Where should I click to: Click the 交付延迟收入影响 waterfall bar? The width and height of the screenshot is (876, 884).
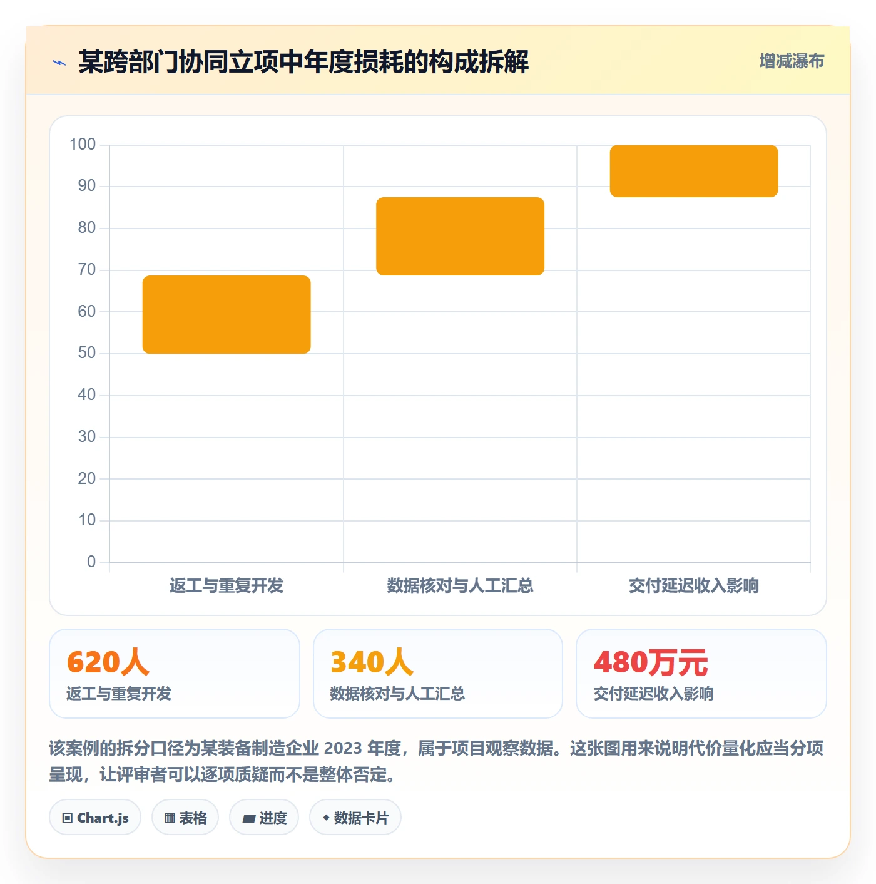pyautogui.click(x=694, y=171)
